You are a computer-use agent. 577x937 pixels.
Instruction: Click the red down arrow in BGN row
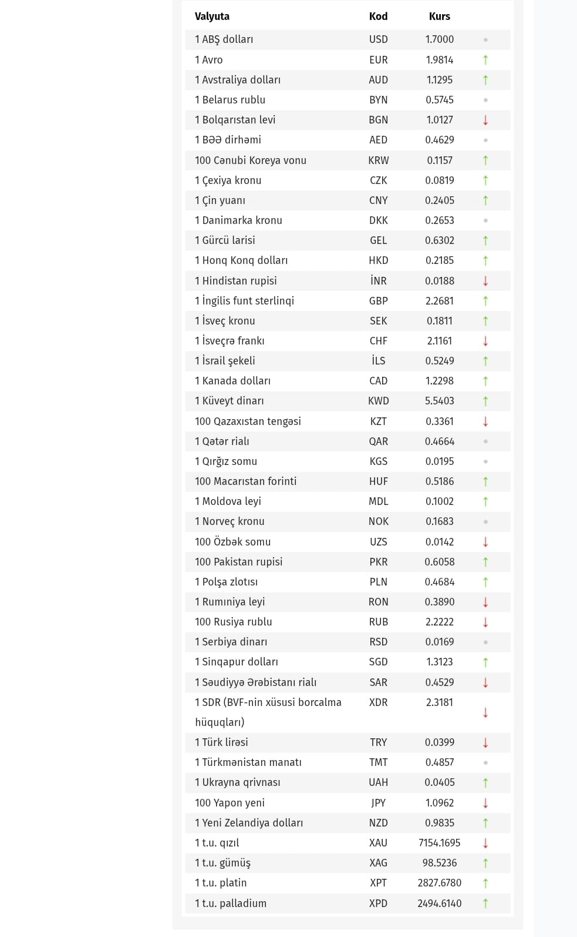click(485, 120)
